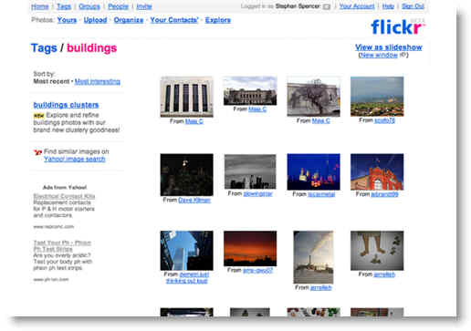471x331 pixels.
Task: Click View as slideshow
Action: pos(389,47)
